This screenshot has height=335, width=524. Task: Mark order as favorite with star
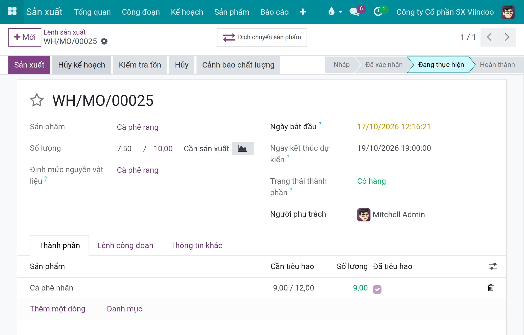[x=37, y=100]
